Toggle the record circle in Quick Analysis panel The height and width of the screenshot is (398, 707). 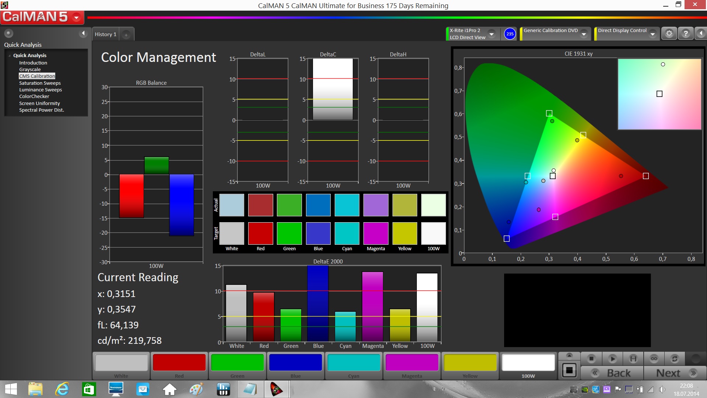click(x=8, y=33)
